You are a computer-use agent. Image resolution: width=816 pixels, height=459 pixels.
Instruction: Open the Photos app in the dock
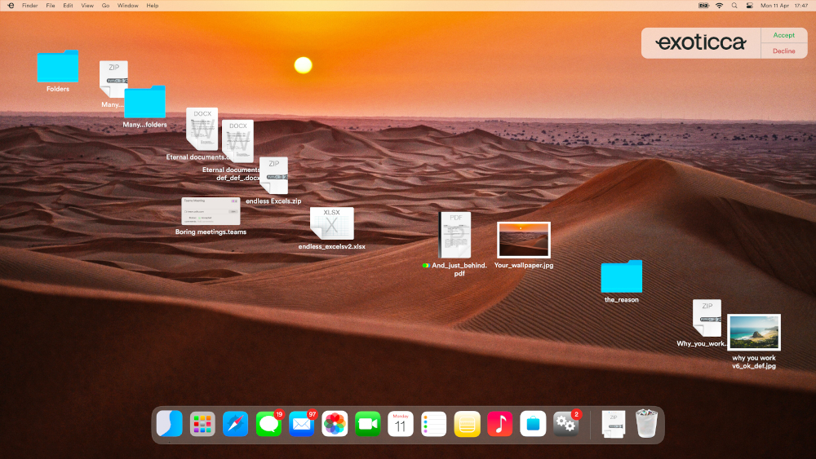335,424
